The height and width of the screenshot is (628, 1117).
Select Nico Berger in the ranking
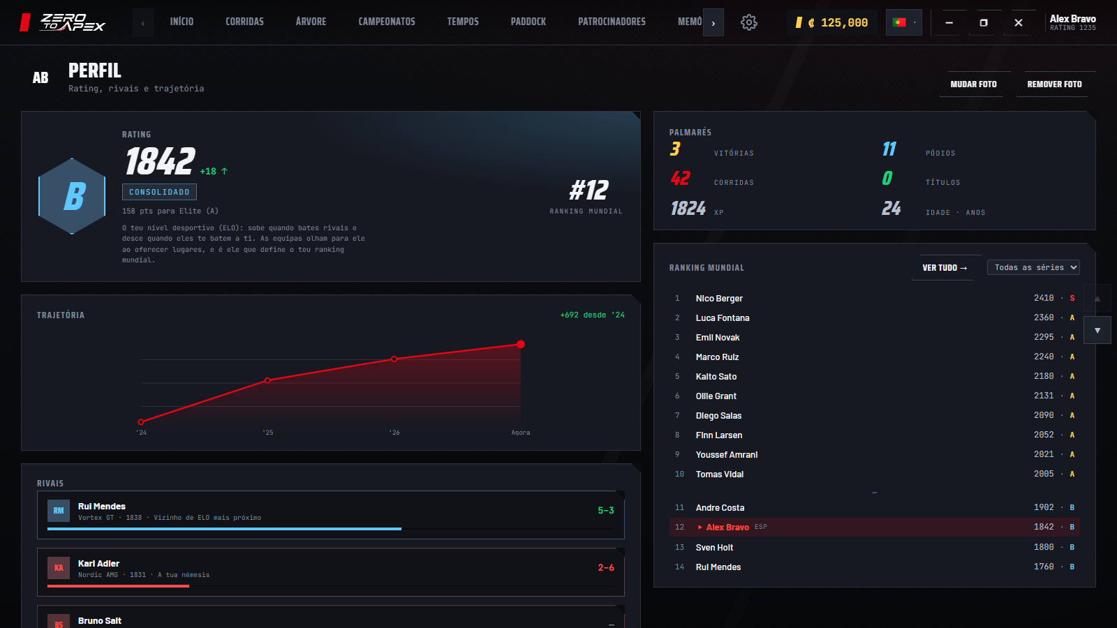874,298
